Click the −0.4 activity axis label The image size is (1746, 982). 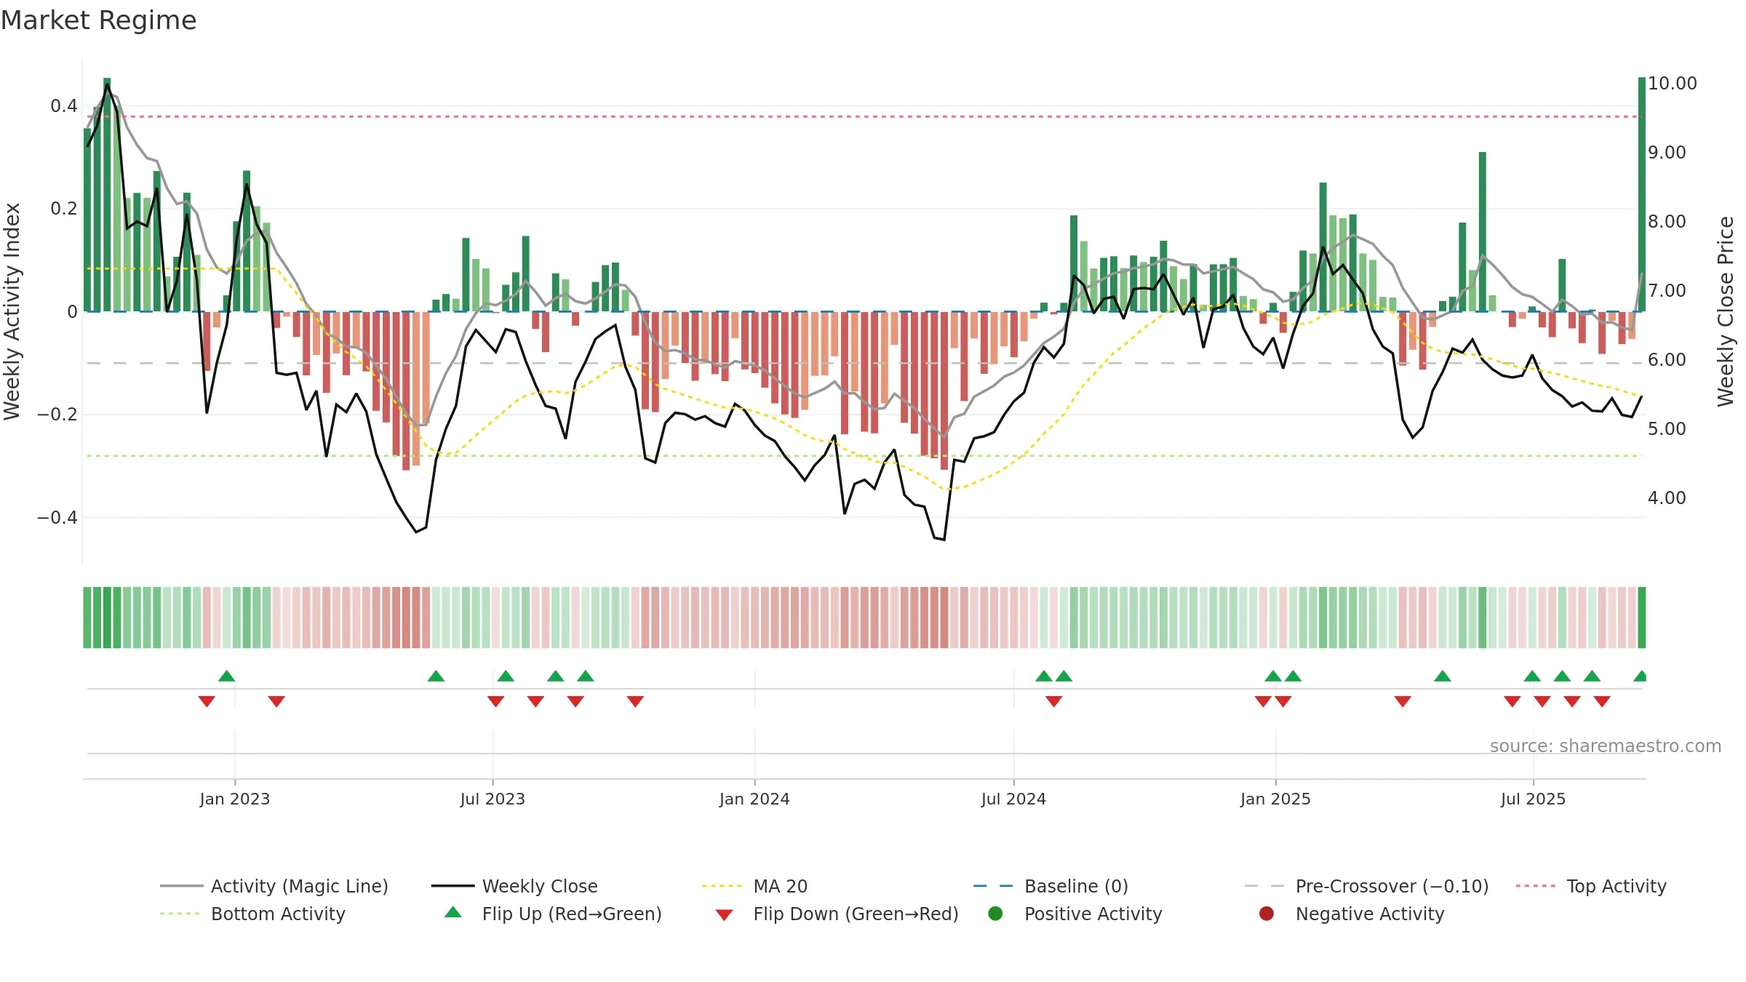tap(57, 517)
